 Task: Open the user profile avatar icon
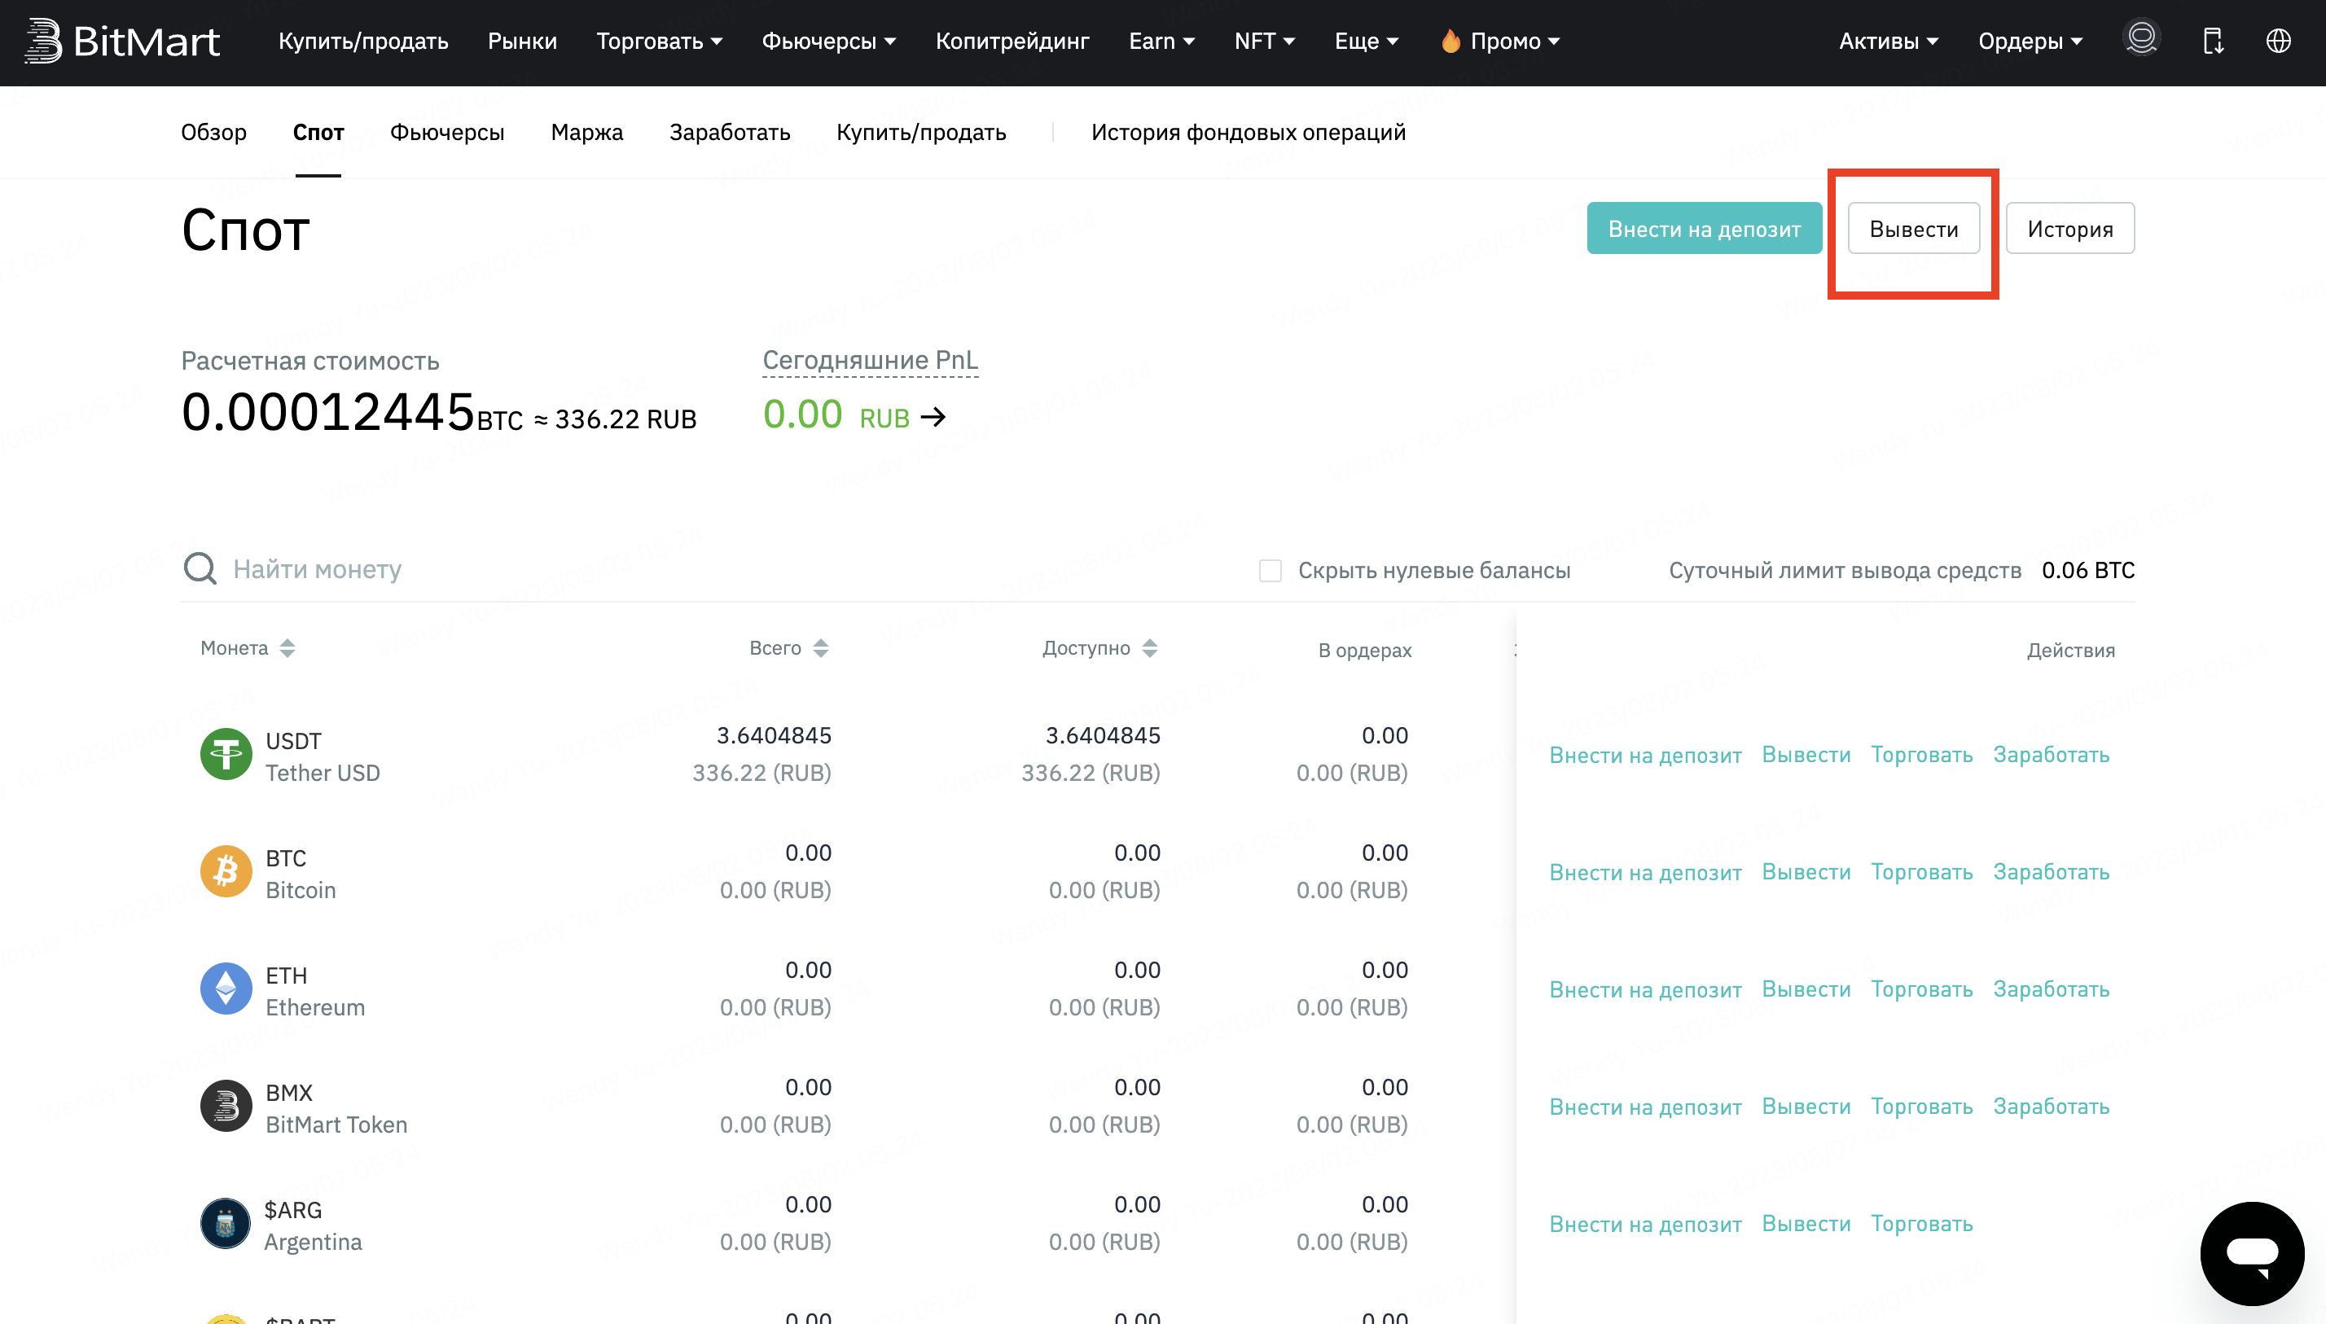[2141, 39]
